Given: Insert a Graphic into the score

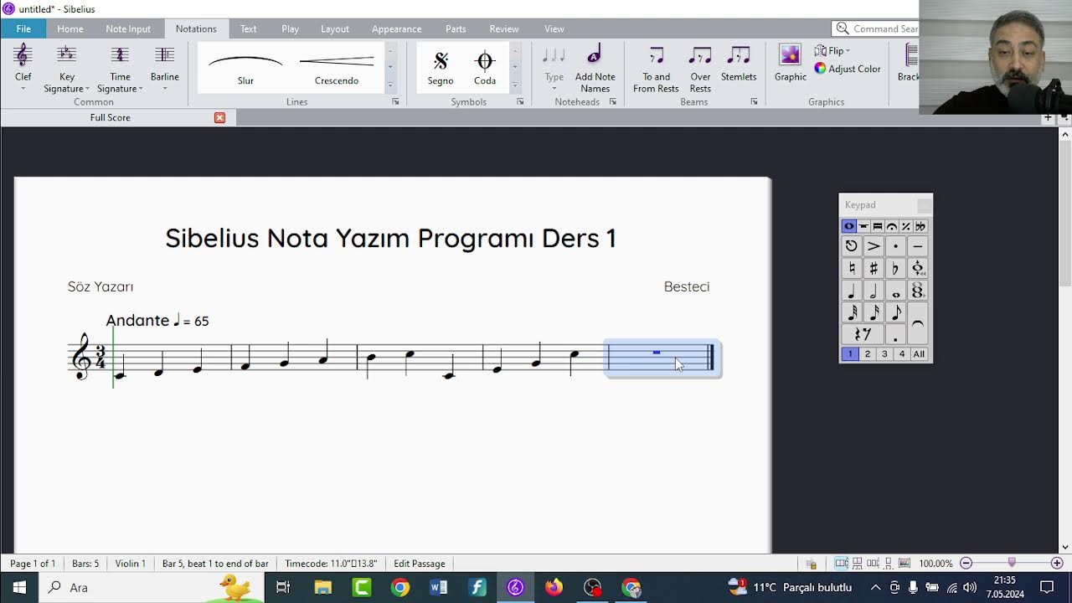Looking at the screenshot, I should (790, 64).
